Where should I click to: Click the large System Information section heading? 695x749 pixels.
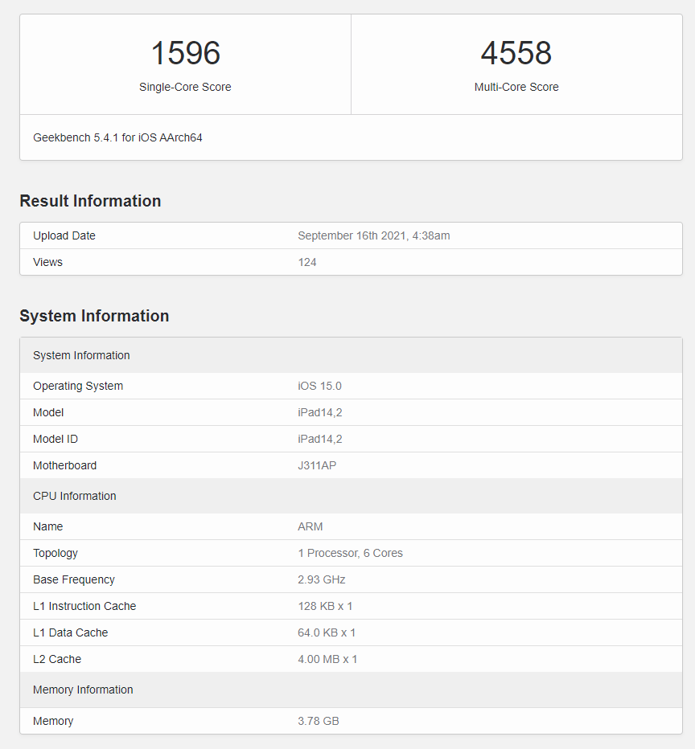pyautogui.click(x=94, y=316)
